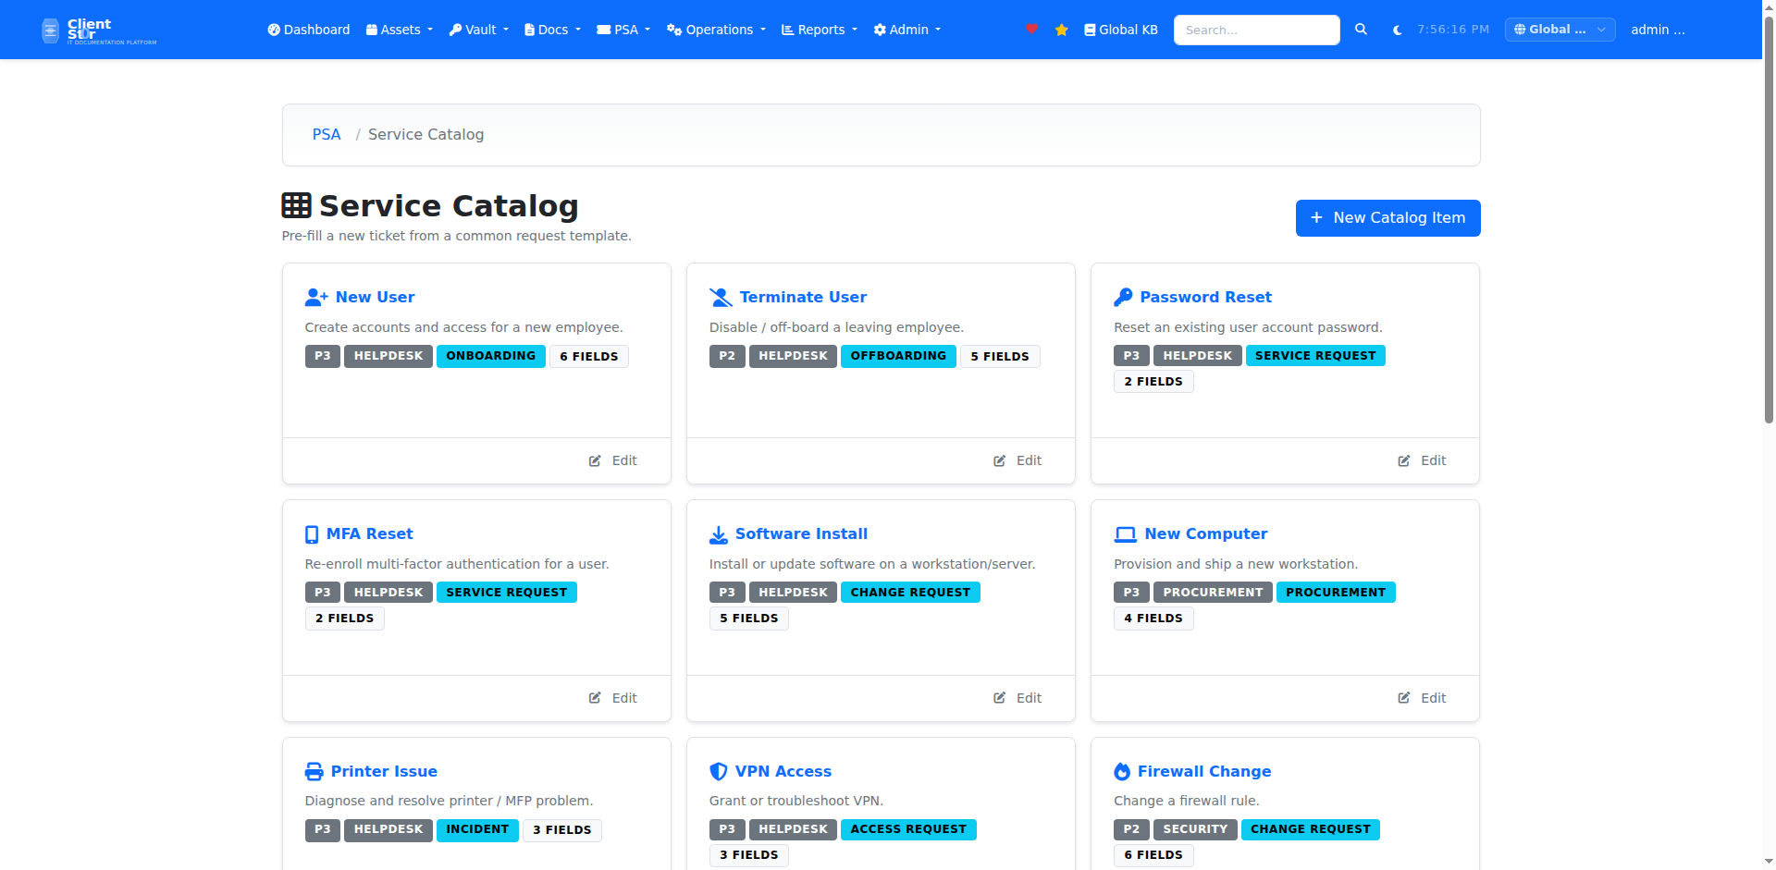Open the MFA Reset catalog item
The width and height of the screenshot is (1776, 870).
pyautogui.click(x=370, y=534)
